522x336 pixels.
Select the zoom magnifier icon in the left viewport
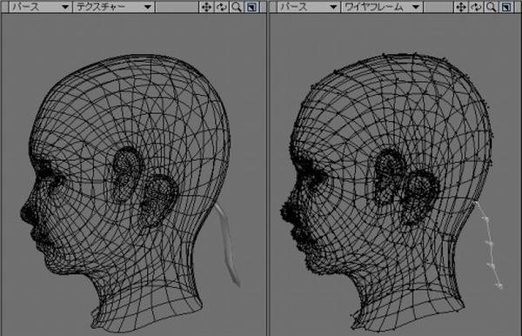pos(237,7)
